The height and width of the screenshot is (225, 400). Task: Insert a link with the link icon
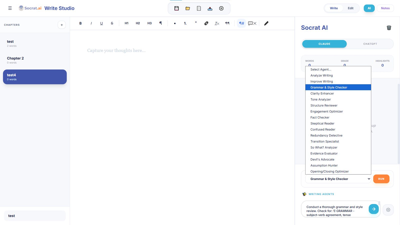coord(206,23)
